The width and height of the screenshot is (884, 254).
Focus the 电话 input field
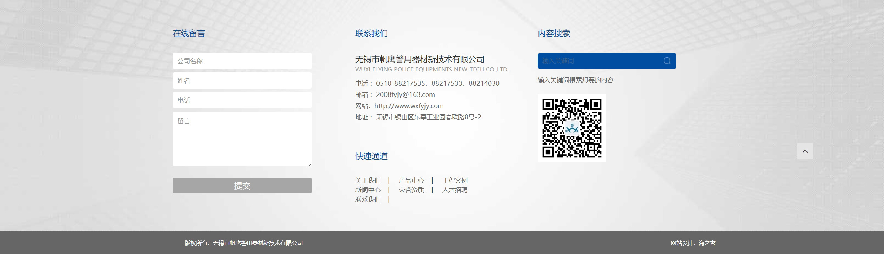(242, 100)
